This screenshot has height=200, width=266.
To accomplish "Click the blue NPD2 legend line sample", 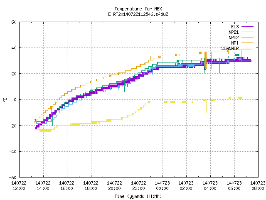I will tap(247, 37).
